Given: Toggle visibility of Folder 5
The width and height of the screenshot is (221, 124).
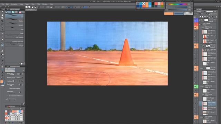Looking at the screenshot, I should click(x=195, y=46).
